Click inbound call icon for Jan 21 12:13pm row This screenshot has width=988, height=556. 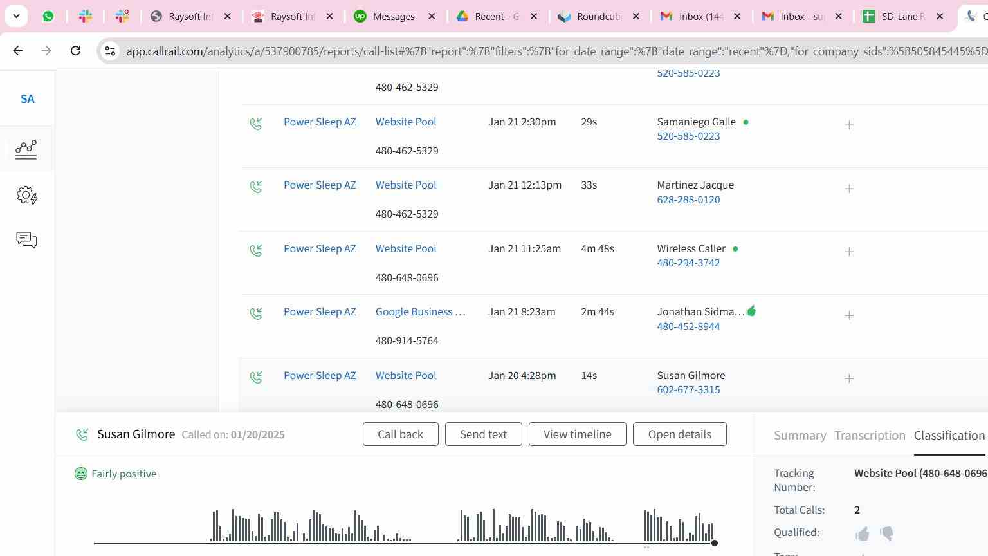(x=256, y=187)
